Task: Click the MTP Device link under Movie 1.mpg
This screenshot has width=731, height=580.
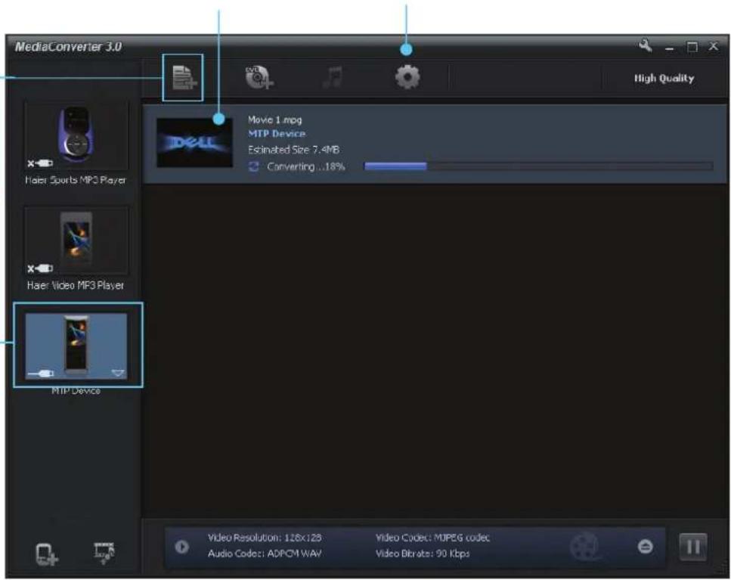Action: [277, 134]
